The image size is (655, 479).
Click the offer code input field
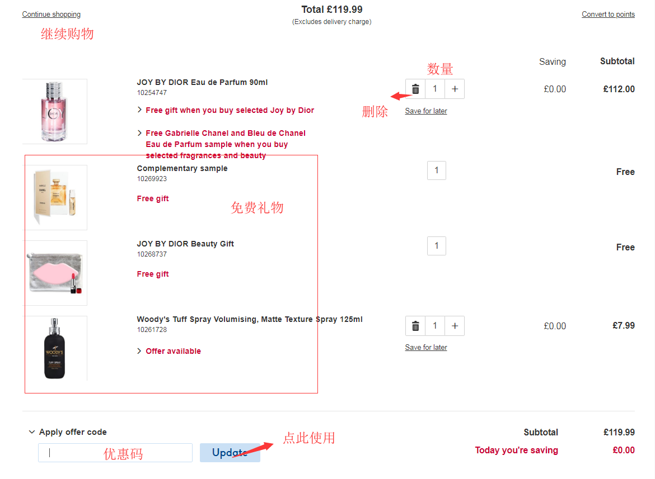click(x=115, y=453)
